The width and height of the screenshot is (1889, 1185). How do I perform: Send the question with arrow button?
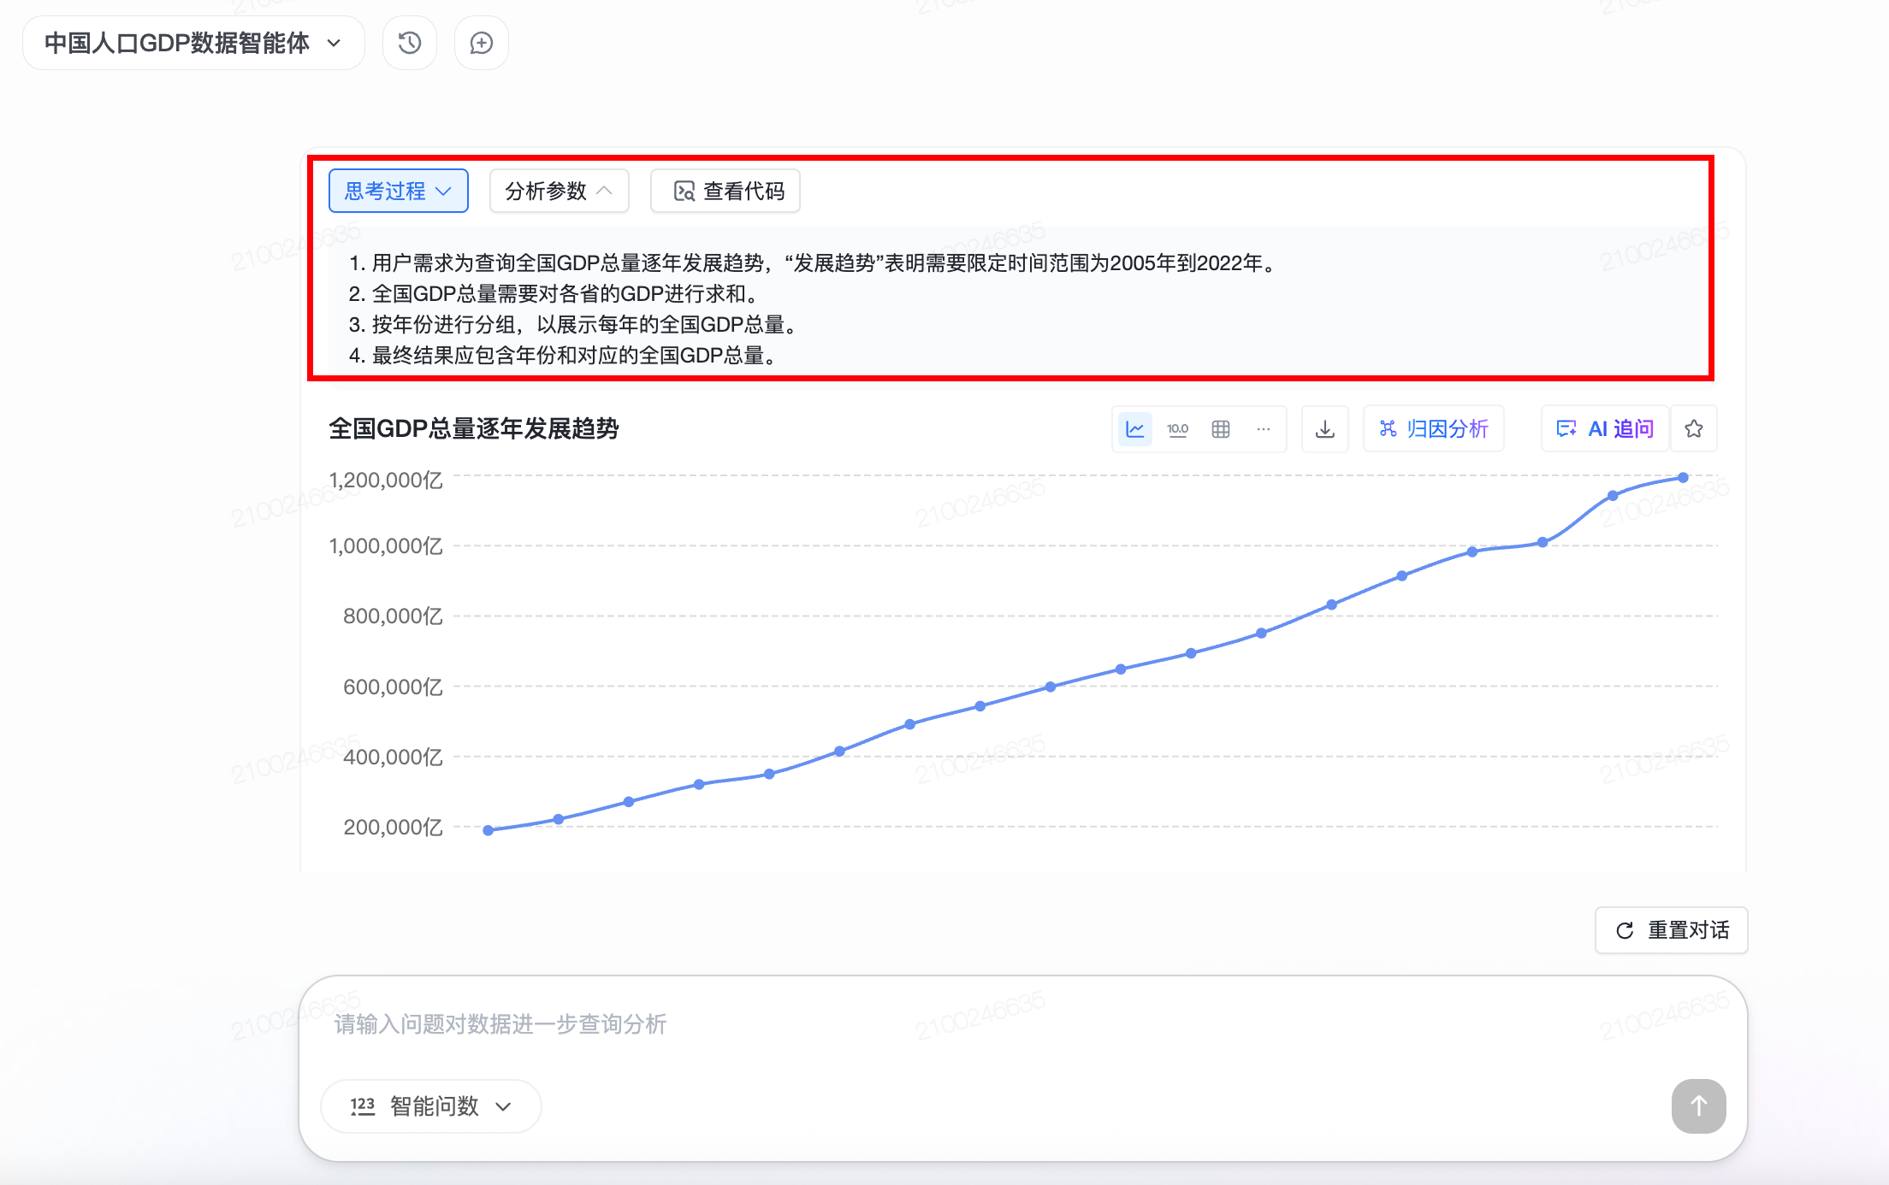(x=1699, y=1106)
